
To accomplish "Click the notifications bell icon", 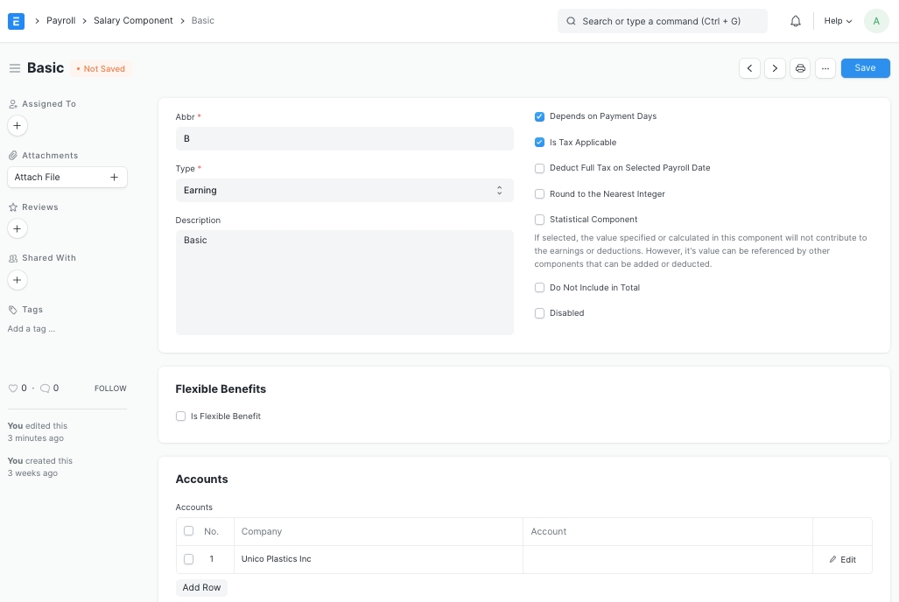I will 795,21.
